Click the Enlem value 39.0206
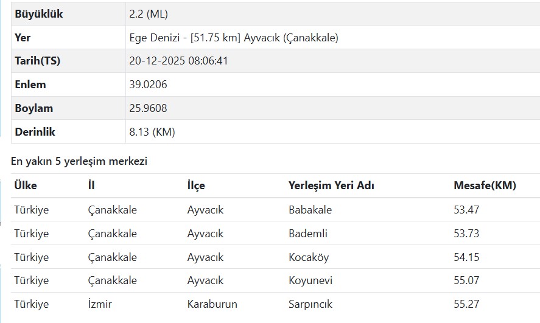This screenshot has height=323, width=540. (x=148, y=85)
